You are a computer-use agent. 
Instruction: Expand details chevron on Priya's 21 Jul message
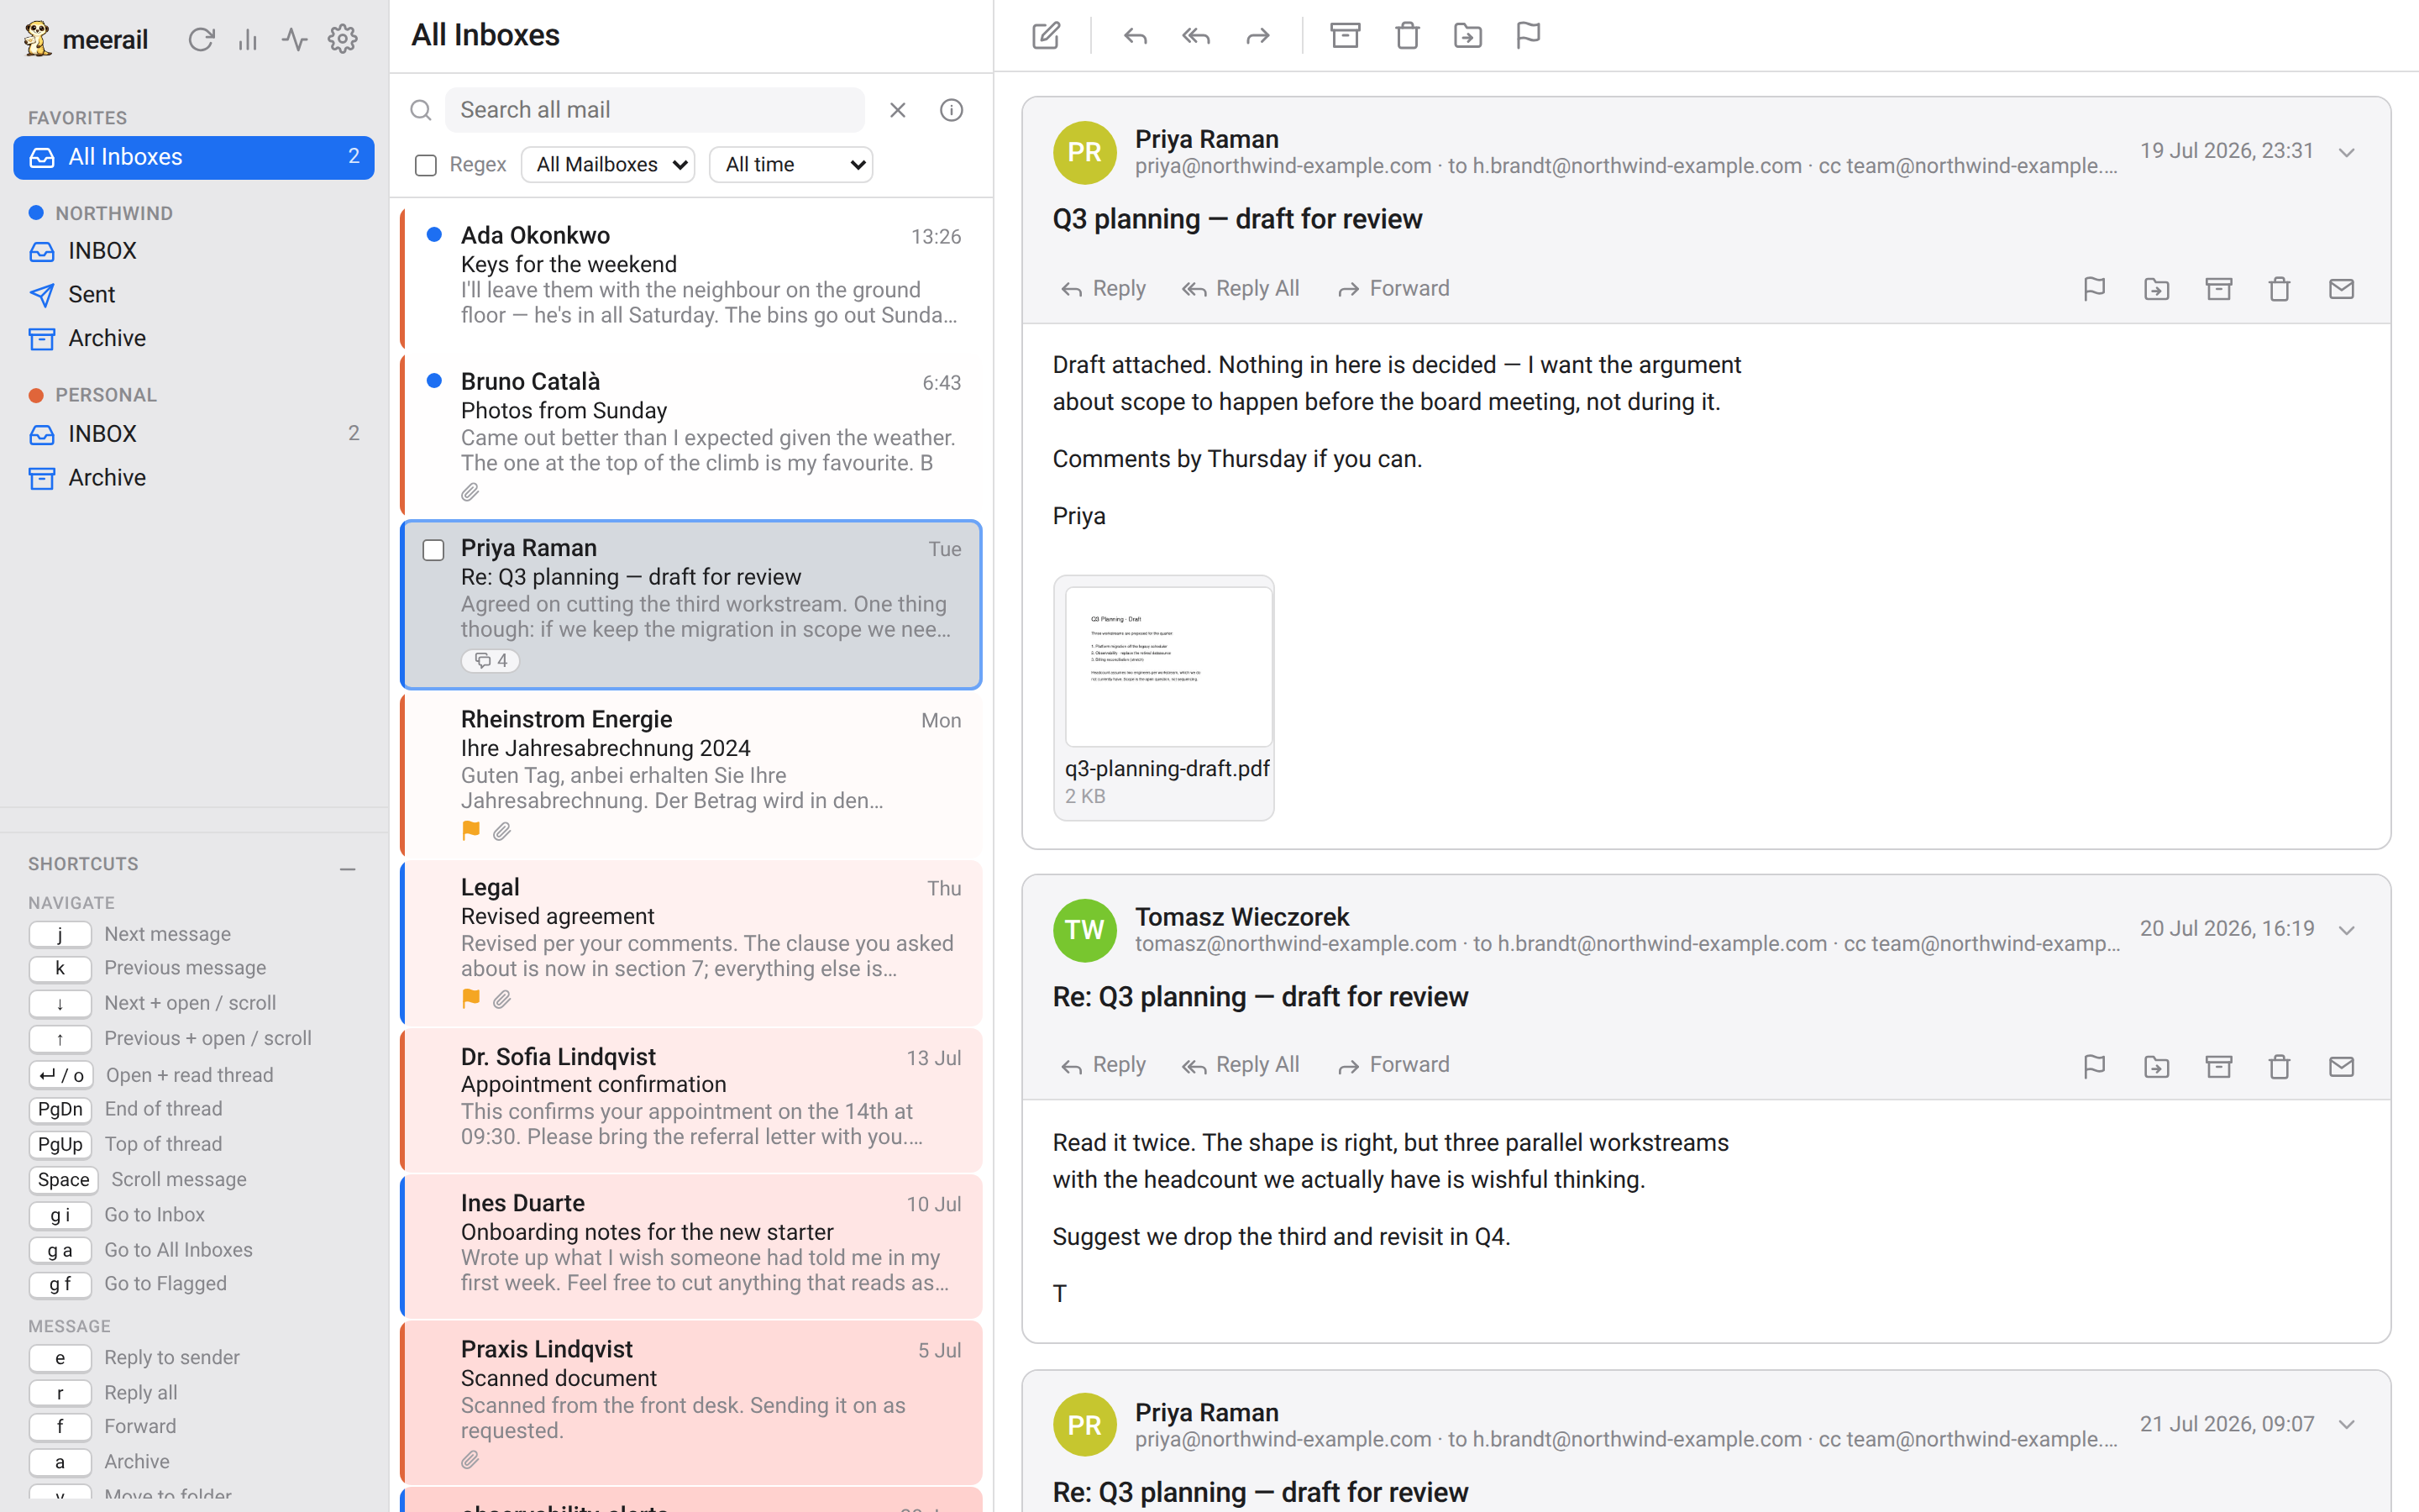click(x=2347, y=1424)
